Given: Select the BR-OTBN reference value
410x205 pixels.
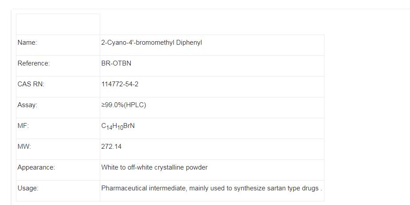Looking at the screenshot, I should 116,64.
